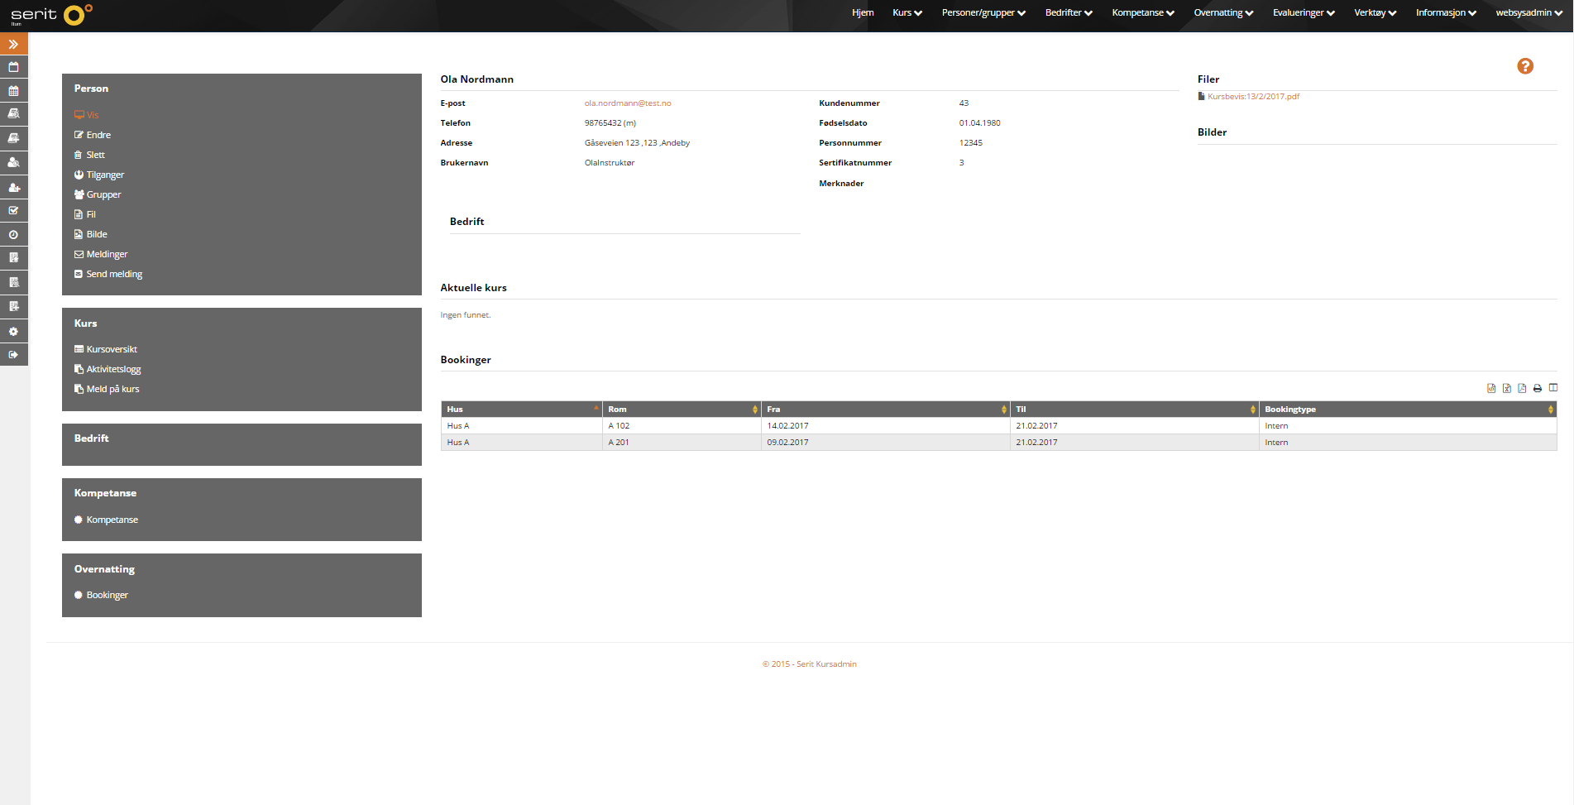Open Kompetanse link in Kompetanse panel
The image size is (1574, 805).
pos(106,520)
